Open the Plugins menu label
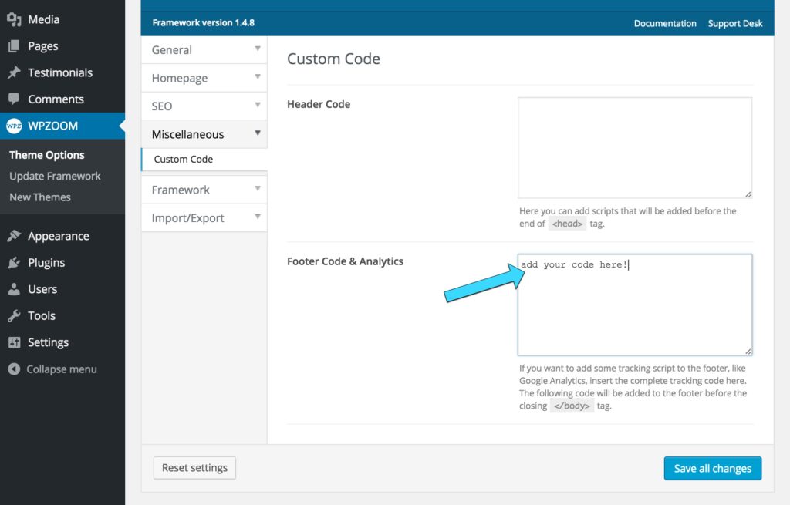Screen dimensions: 790x505 click(x=46, y=263)
